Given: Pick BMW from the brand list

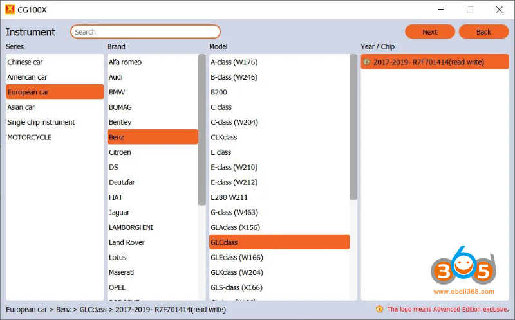Looking at the screenshot, I should 153,92.
